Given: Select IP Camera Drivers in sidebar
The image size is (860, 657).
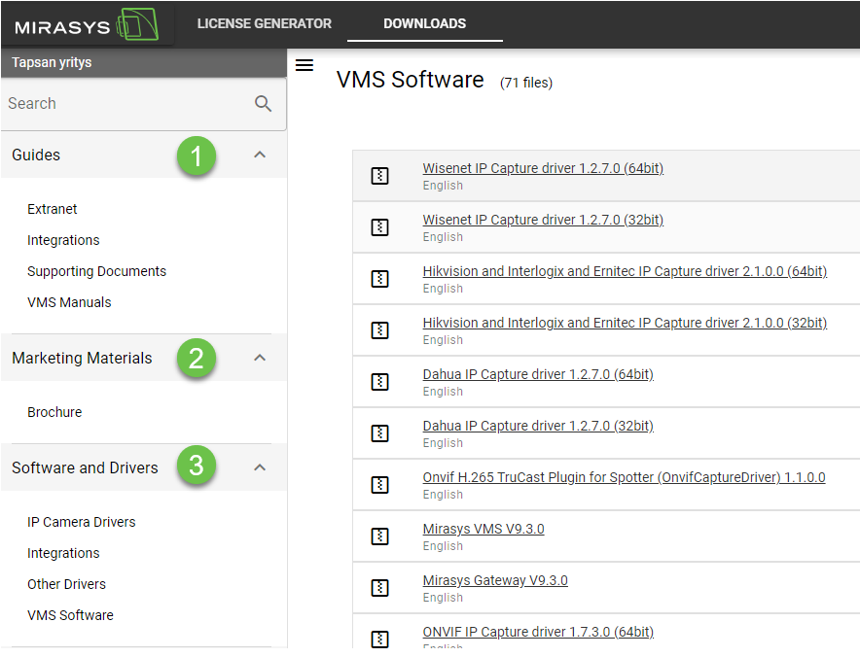Looking at the screenshot, I should (81, 522).
